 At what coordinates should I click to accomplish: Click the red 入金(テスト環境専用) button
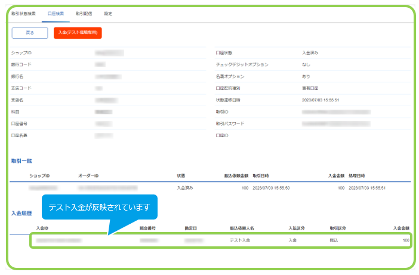[x=78, y=33]
